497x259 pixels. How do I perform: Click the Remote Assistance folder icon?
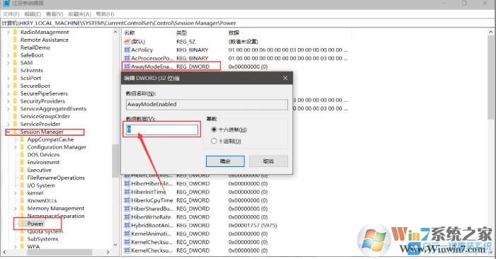pyautogui.click(x=15, y=40)
